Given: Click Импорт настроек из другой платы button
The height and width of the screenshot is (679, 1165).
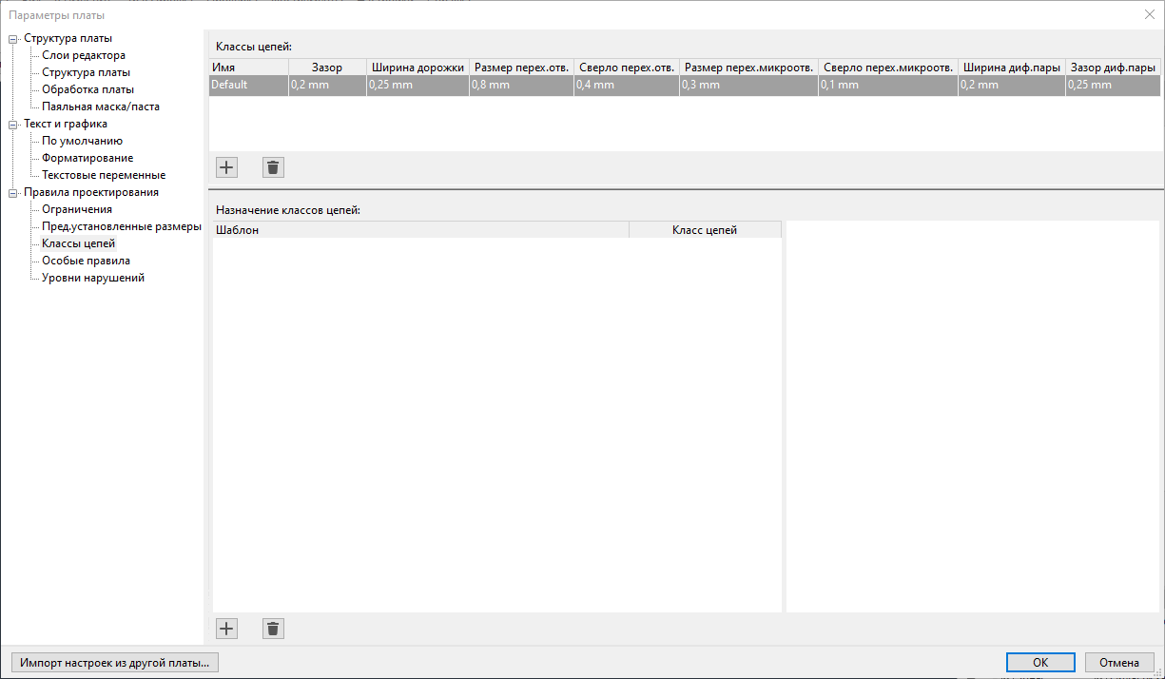Looking at the screenshot, I should tap(114, 663).
